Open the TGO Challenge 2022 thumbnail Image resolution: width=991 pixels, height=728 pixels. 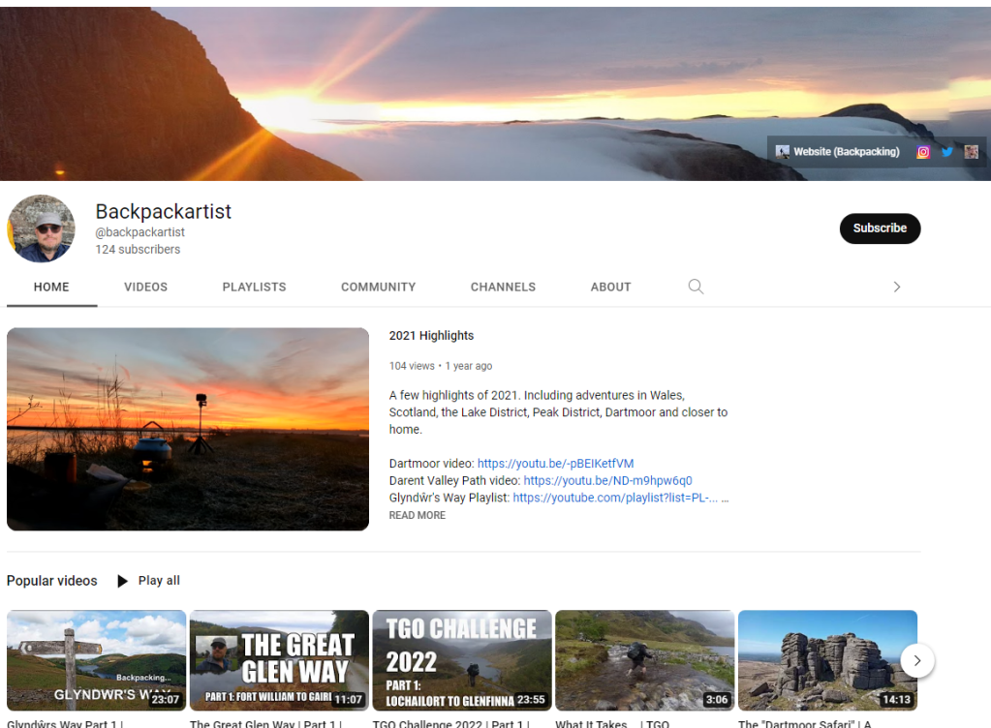(462, 660)
